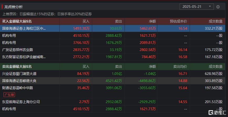Screen dimensions: 228x117
Task: Click 财通证券温岭中华路 broker name
Action: click(x=17, y=88)
